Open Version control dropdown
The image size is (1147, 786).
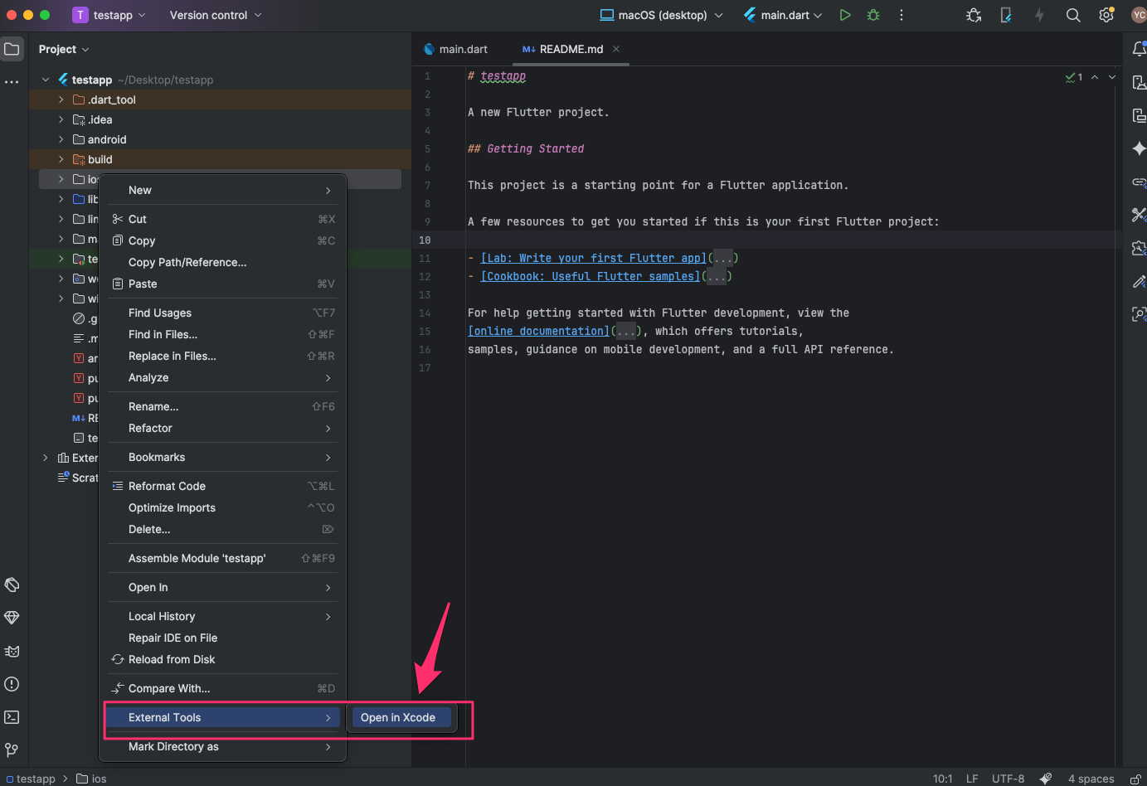tap(215, 15)
